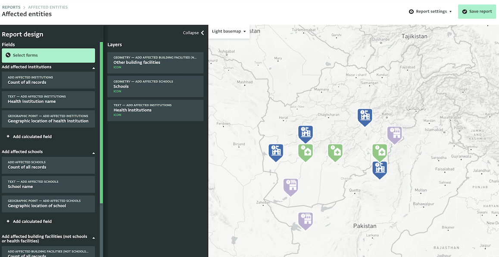The width and height of the screenshot is (499, 257).
Task: Click the Layers heading
Action: [x=115, y=45]
